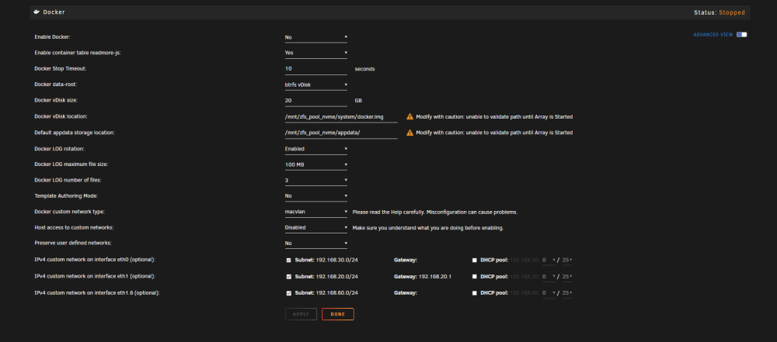
Task: Click the Docker Stop Timeout field
Action: (x=316, y=69)
